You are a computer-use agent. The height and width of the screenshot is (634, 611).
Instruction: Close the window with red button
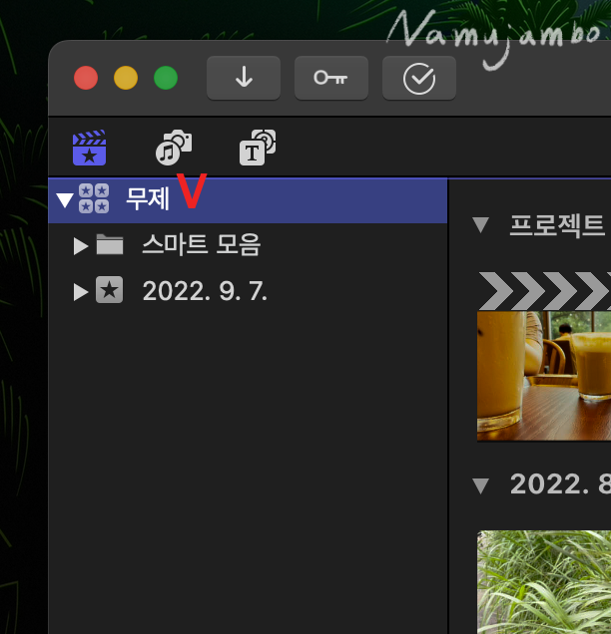[86, 78]
